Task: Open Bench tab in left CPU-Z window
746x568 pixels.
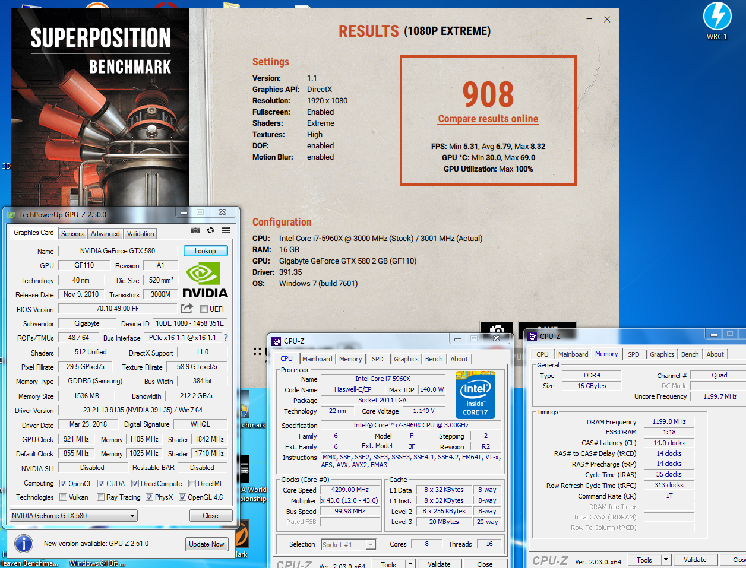Action: (x=434, y=359)
